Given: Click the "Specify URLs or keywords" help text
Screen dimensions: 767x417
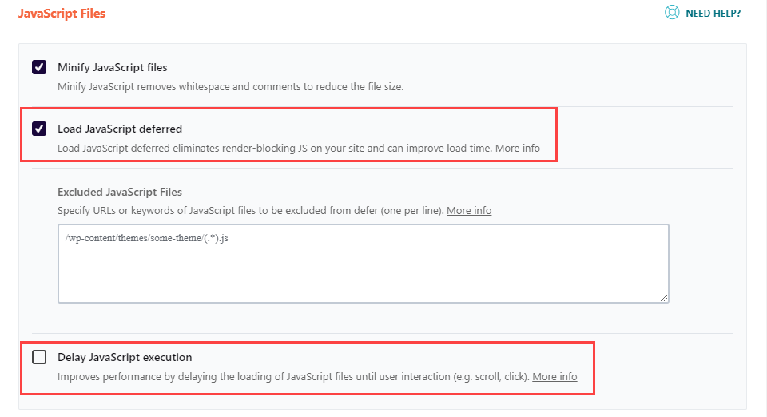Looking at the screenshot, I should tap(250, 211).
